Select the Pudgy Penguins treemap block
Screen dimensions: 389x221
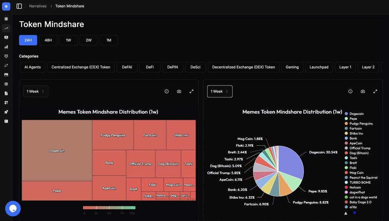pyautogui.click(x=113, y=135)
